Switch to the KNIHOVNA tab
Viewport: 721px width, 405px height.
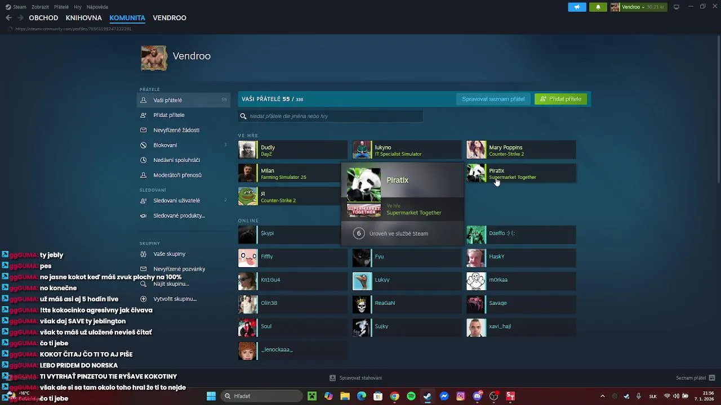pyautogui.click(x=83, y=18)
